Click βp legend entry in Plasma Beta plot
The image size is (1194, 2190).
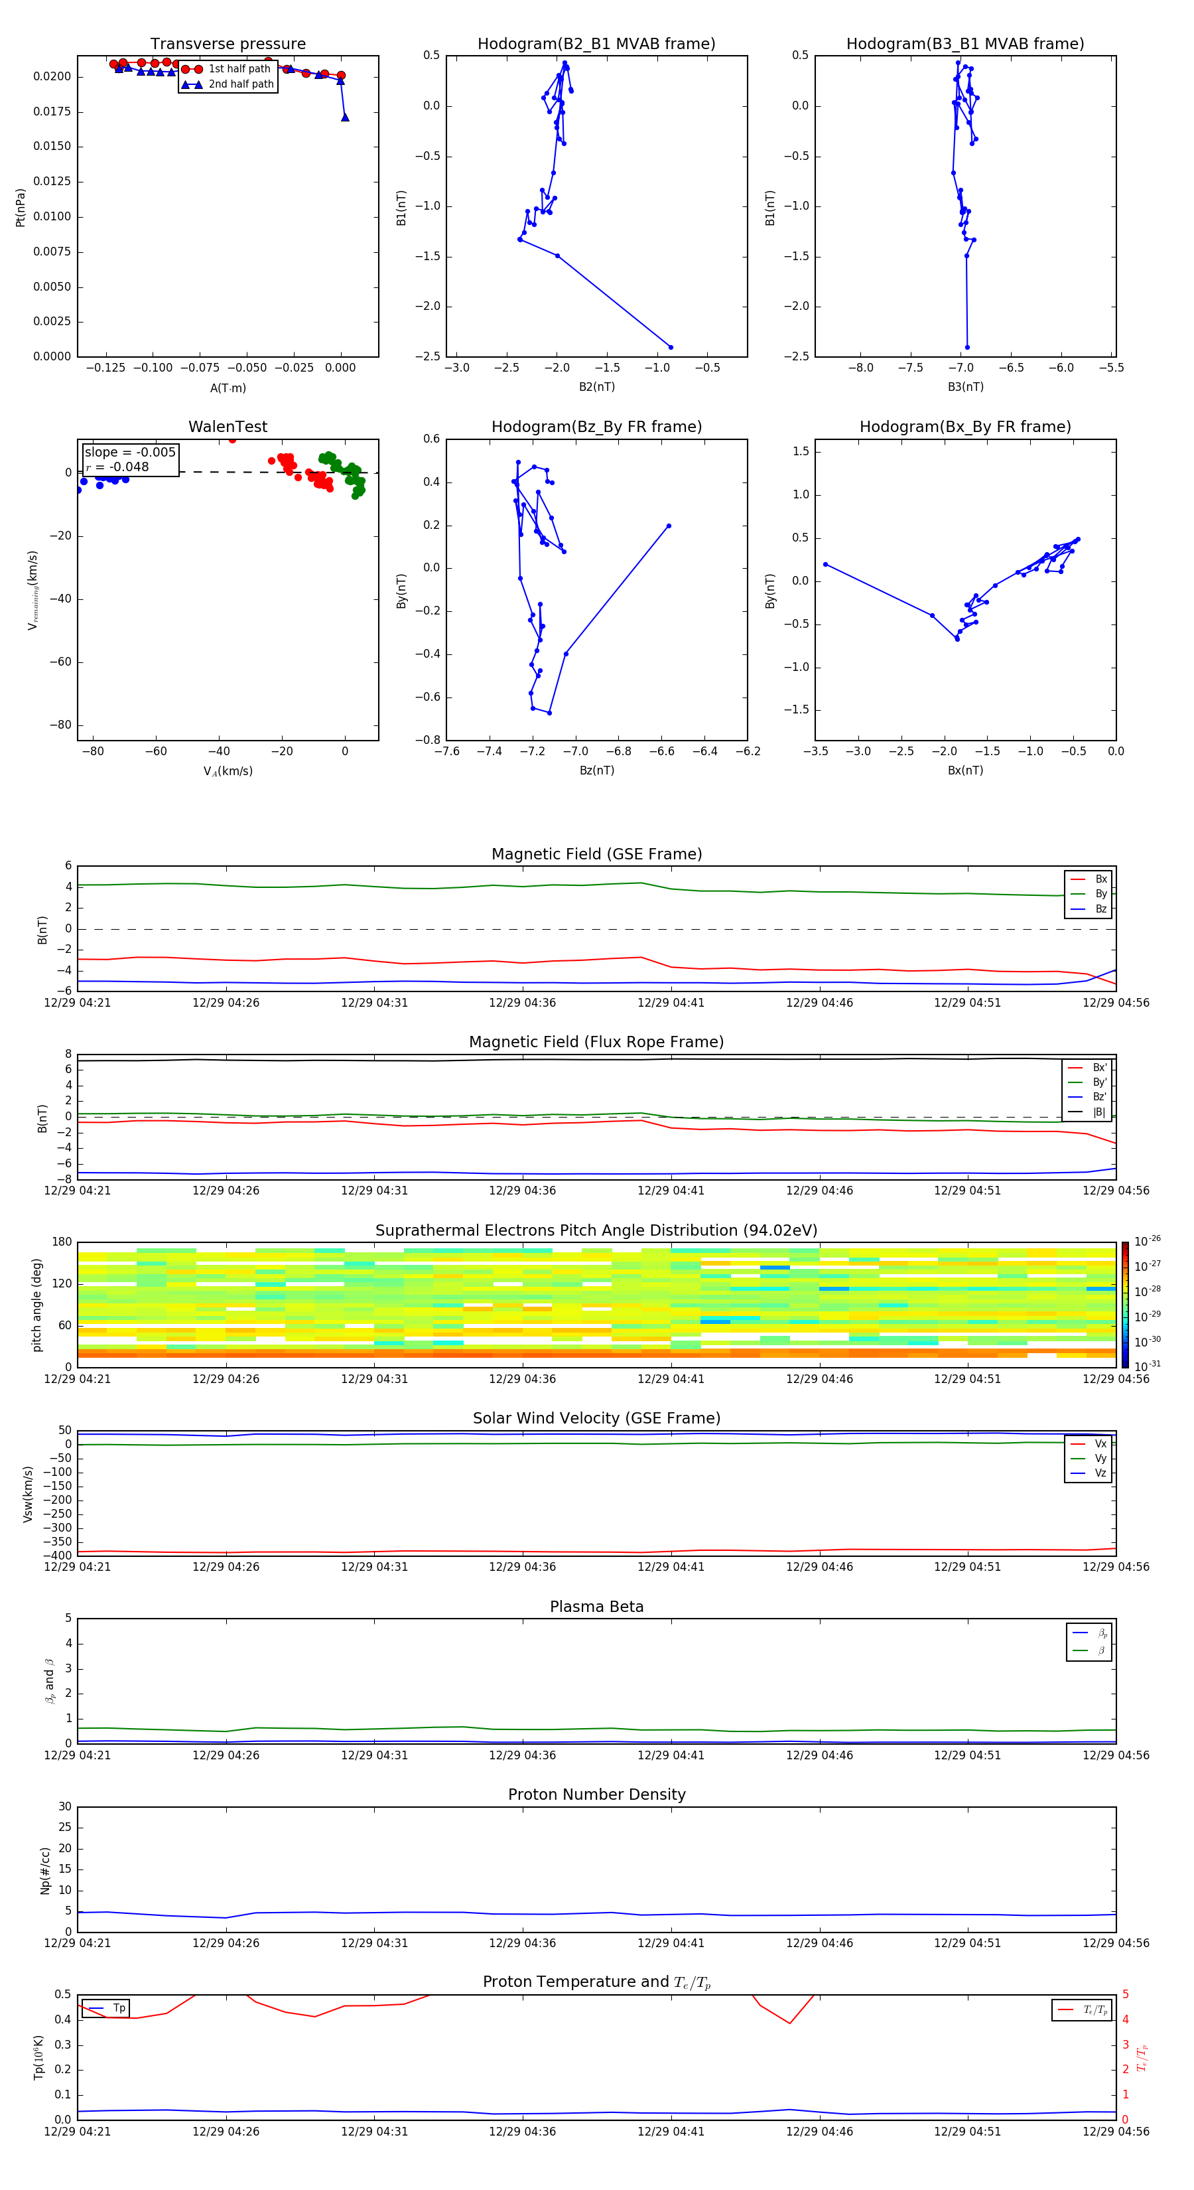click(x=1089, y=1633)
